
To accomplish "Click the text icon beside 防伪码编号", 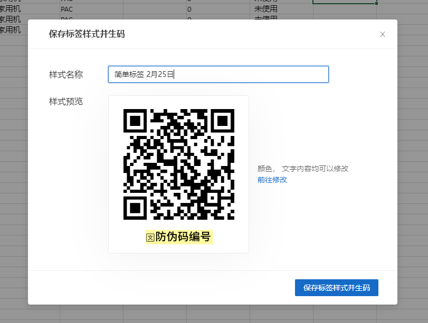I will 150,238.
